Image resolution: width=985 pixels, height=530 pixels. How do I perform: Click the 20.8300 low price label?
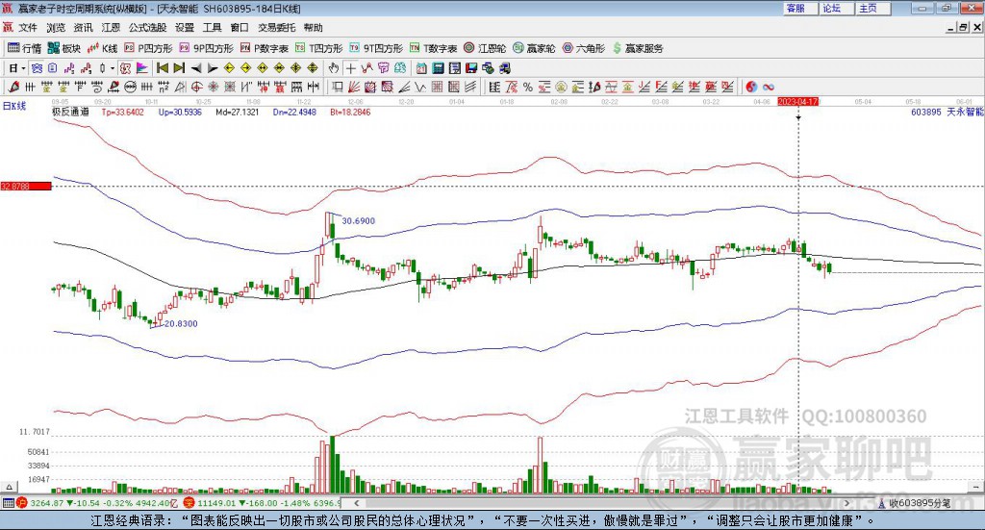click(181, 324)
